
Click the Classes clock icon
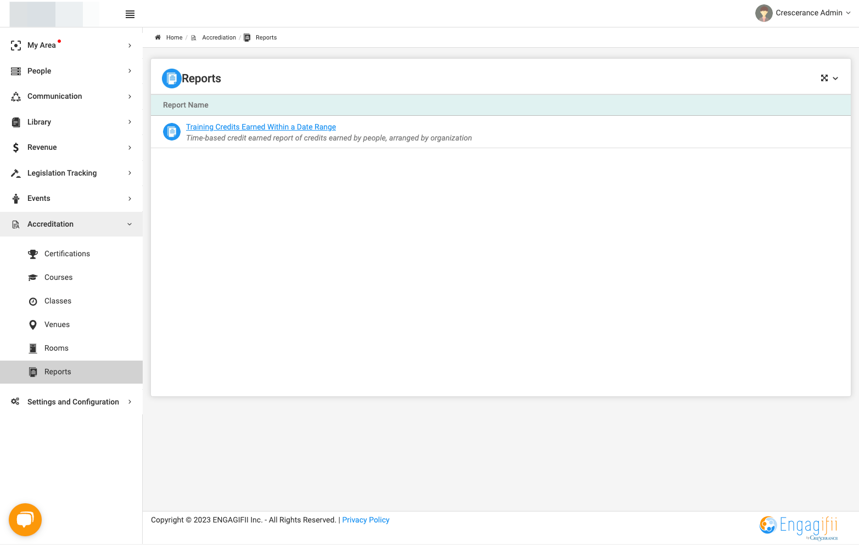tap(33, 301)
